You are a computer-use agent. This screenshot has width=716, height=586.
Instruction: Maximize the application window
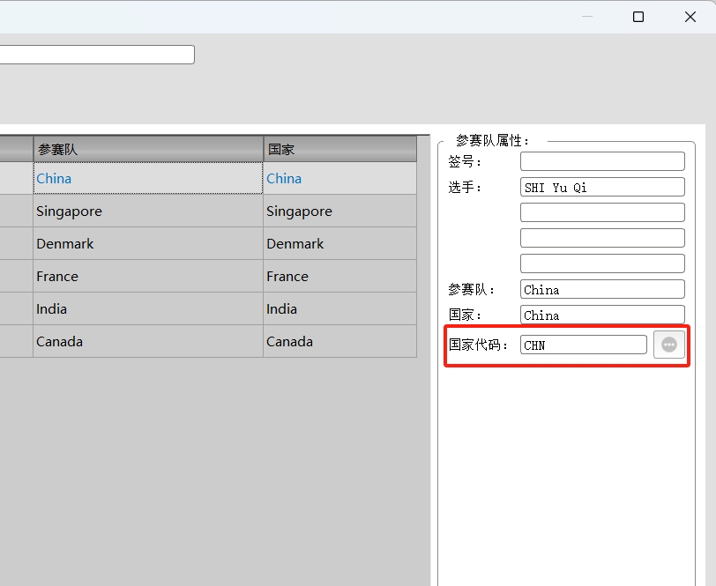point(638,17)
